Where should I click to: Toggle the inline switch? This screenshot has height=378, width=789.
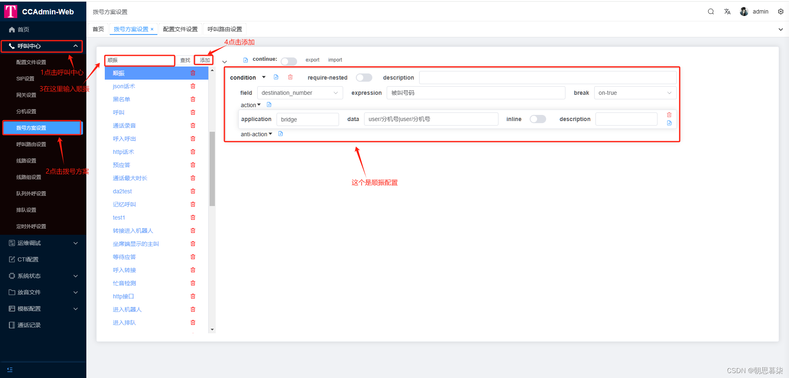tap(538, 119)
